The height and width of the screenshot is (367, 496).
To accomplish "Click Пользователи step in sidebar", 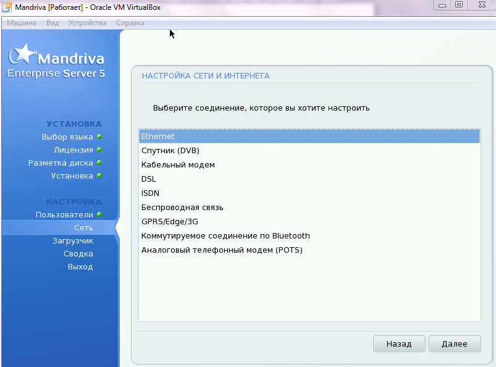I will (x=64, y=214).
